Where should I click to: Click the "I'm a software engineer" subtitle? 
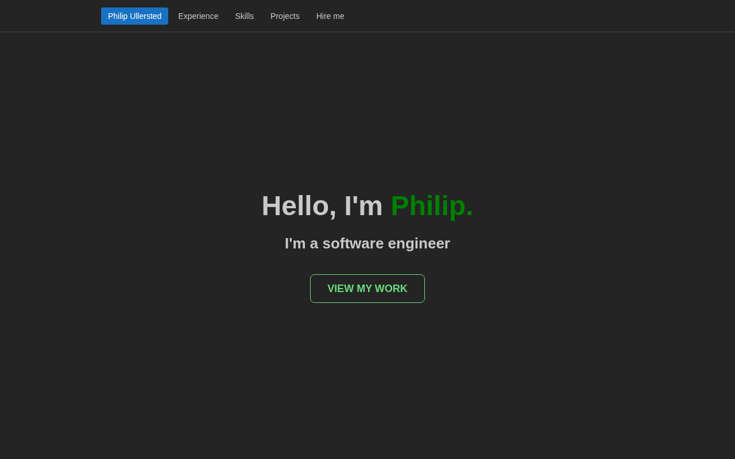coord(367,243)
